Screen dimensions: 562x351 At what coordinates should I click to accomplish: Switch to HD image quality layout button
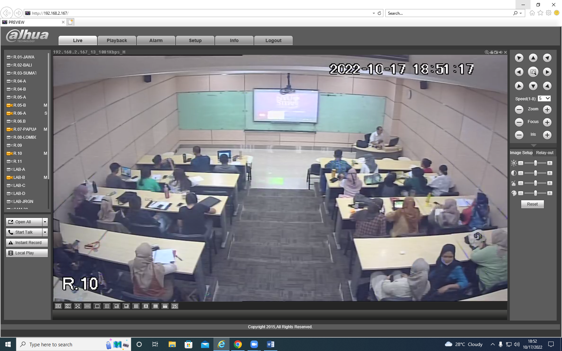(58, 306)
